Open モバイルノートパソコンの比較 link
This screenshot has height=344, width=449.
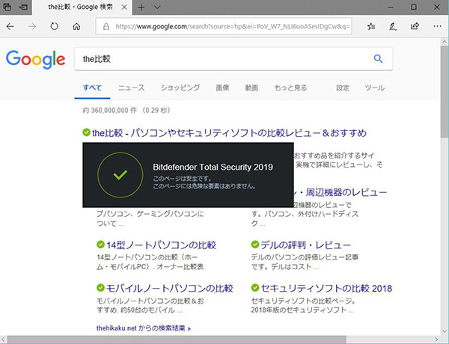pyautogui.click(x=170, y=288)
